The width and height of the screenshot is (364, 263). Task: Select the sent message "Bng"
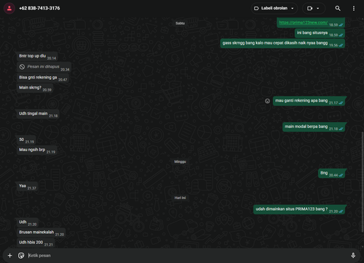click(332, 174)
